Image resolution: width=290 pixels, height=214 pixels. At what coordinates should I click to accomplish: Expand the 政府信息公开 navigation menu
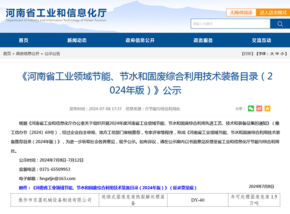tap(140, 40)
